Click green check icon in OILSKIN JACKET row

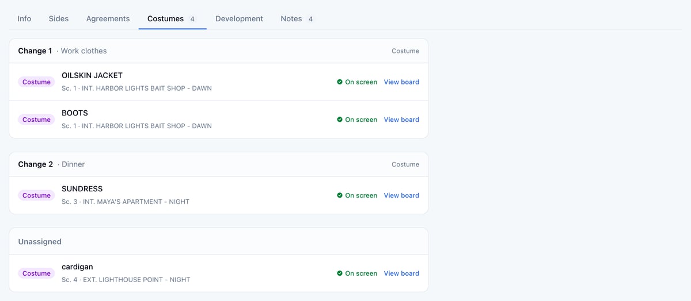pos(340,82)
